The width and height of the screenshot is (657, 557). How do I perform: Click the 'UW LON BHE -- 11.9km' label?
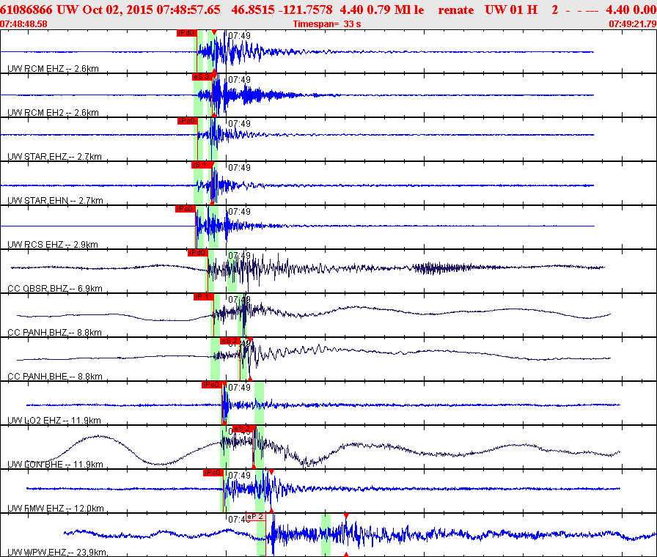(x=55, y=465)
